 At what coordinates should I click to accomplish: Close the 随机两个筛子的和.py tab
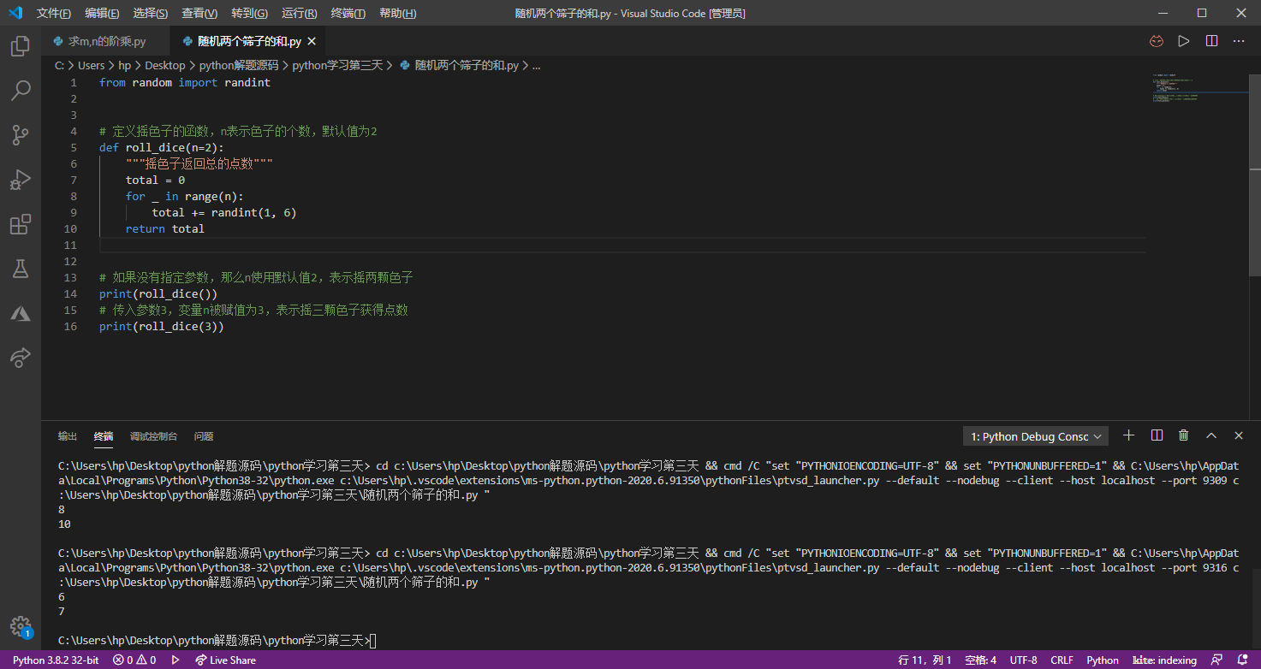(x=312, y=41)
